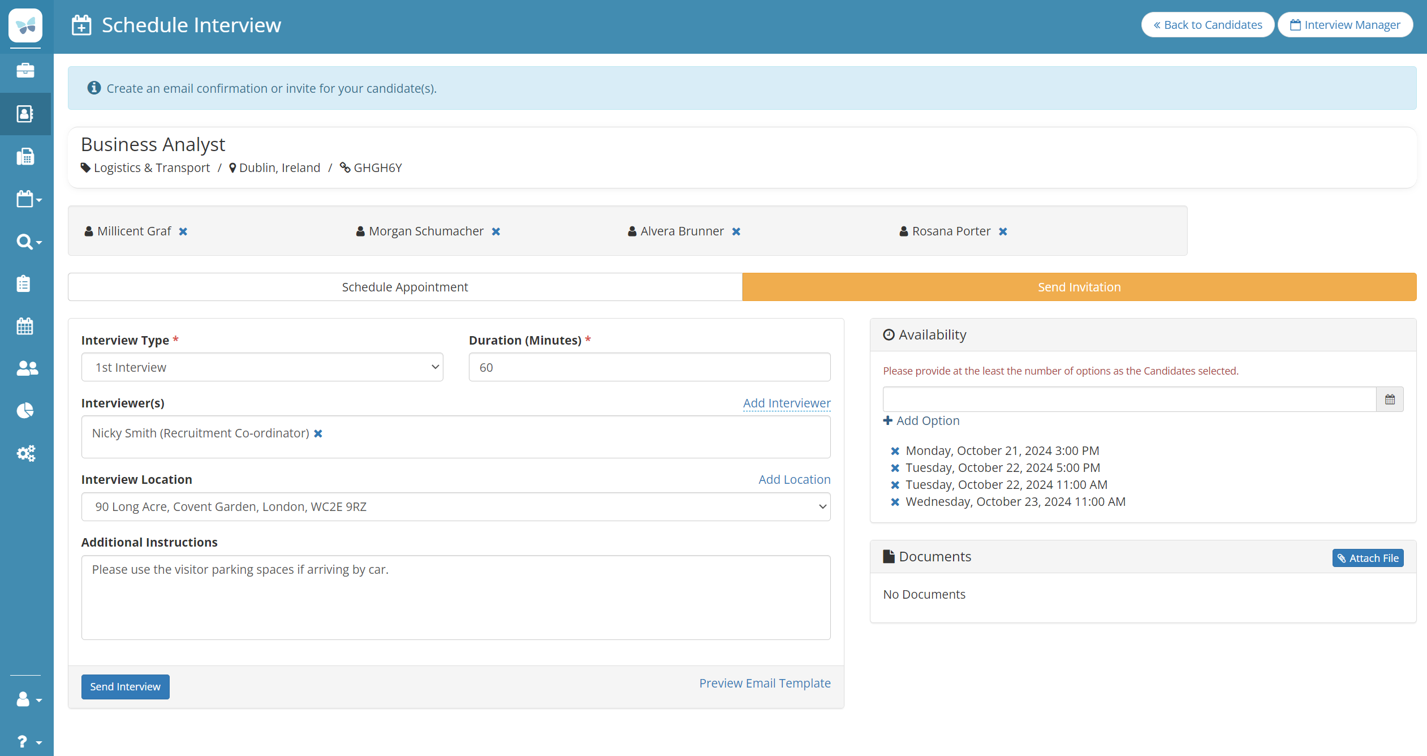Click the settings gears sidebar icon
The width and height of the screenshot is (1427, 756).
click(25, 453)
